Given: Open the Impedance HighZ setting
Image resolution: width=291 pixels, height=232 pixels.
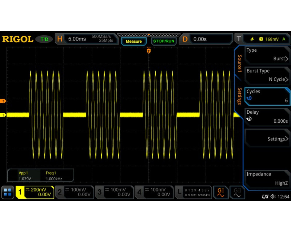Looking at the screenshot, I should pos(267,179).
